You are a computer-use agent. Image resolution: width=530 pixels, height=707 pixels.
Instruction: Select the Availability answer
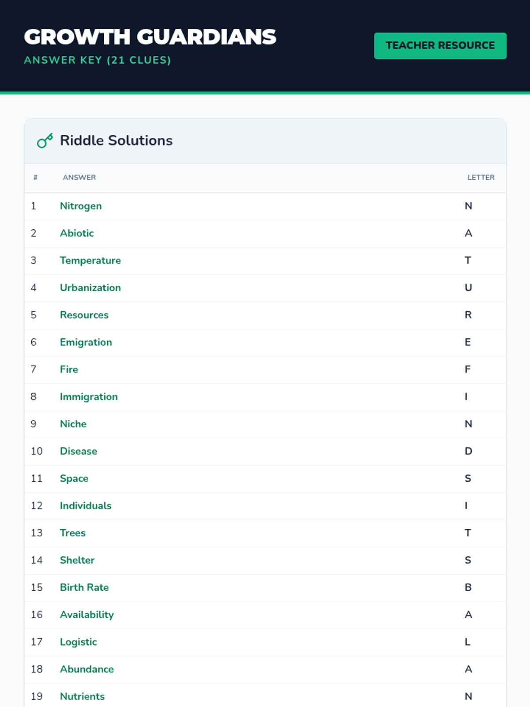(x=87, y=615)
